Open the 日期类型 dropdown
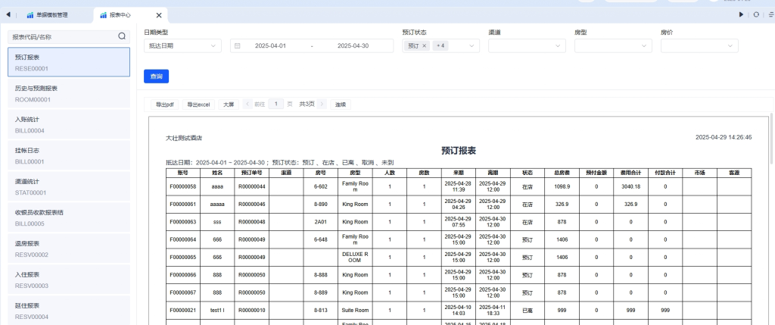 tap(182, 46)
